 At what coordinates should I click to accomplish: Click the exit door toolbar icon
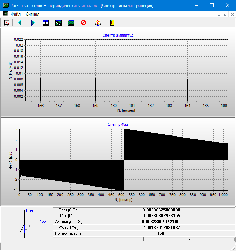click(112, 23)
